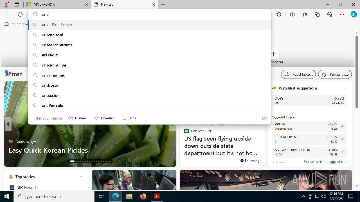Close the New tab tab
360x202 pixels.
(x=154, y=4)
